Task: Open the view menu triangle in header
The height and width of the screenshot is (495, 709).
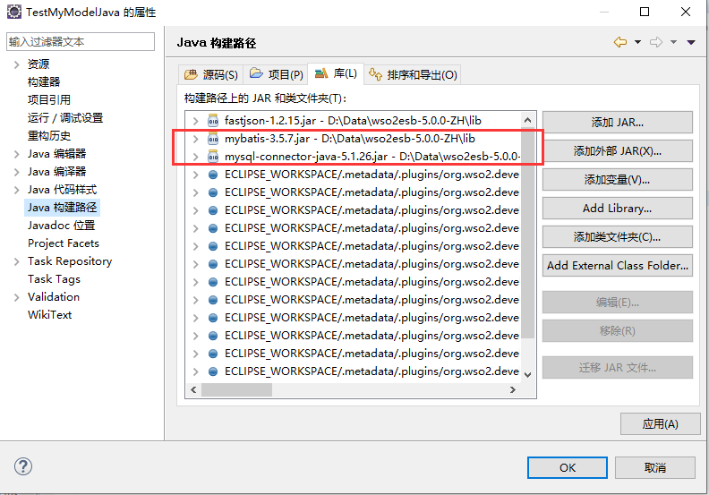Action: point(691,42)
